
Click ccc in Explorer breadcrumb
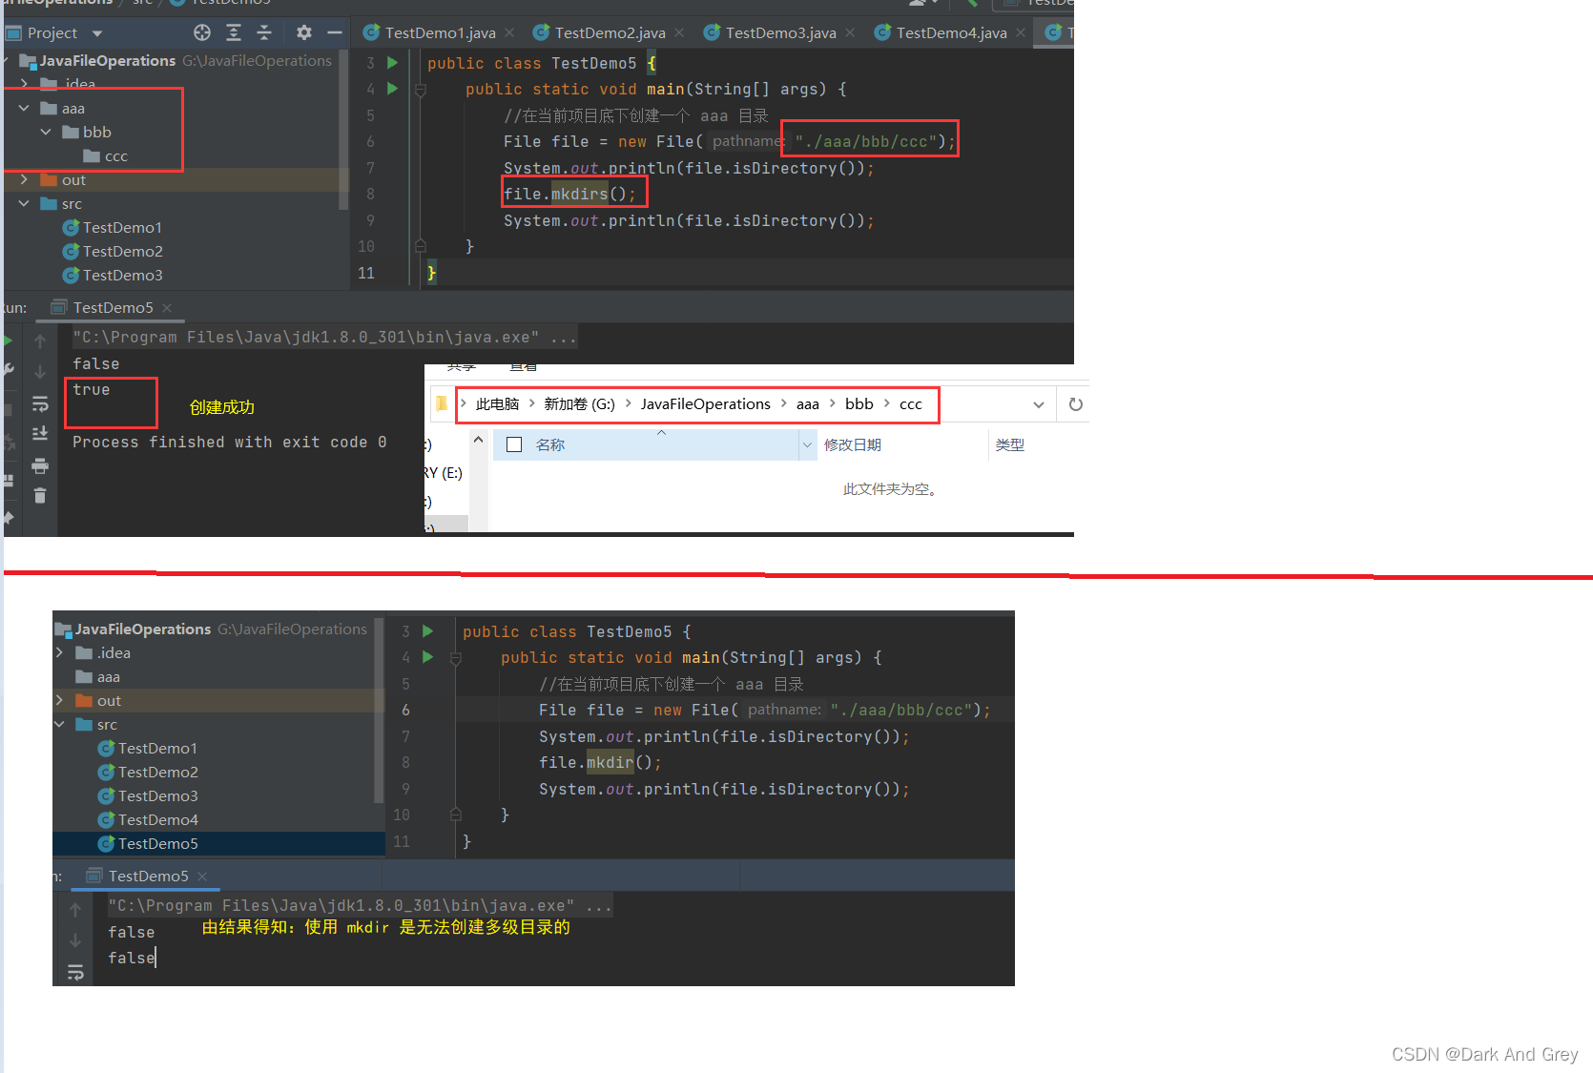(x=911, y=404)
